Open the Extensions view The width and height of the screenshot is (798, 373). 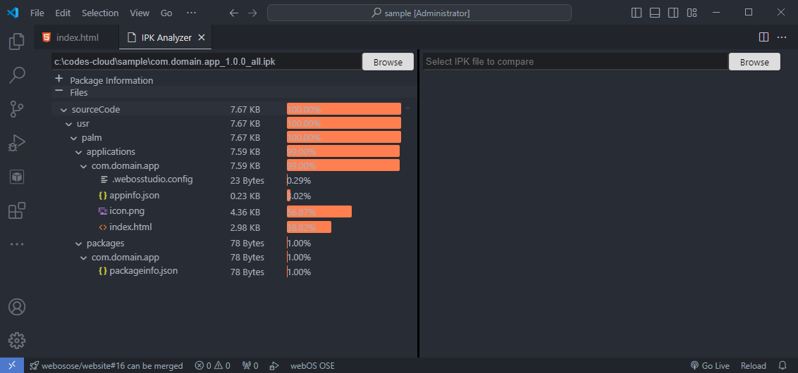click(17, 210)
